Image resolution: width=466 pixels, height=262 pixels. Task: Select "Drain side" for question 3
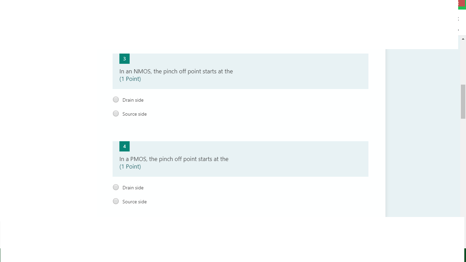[x=116, y=99]
